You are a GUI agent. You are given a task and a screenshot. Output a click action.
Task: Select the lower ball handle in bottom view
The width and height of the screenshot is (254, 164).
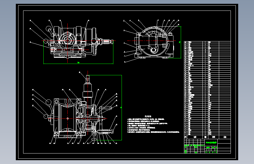tap(46, 116)
